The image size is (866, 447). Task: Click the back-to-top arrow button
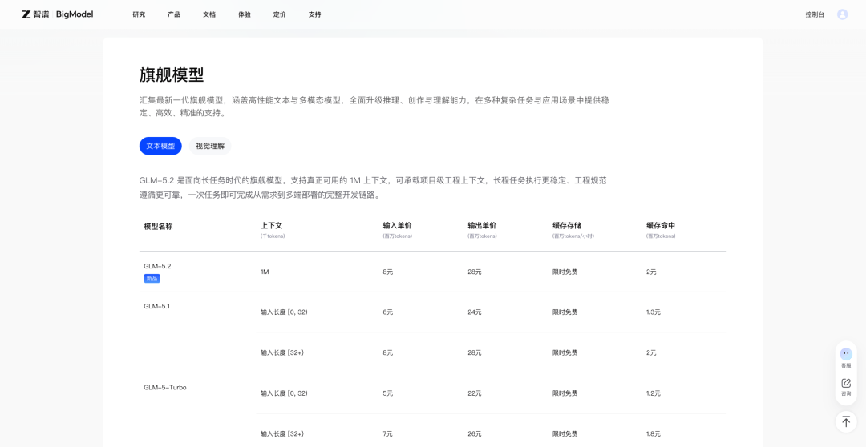pyautogui.click(x=846, y=421)
